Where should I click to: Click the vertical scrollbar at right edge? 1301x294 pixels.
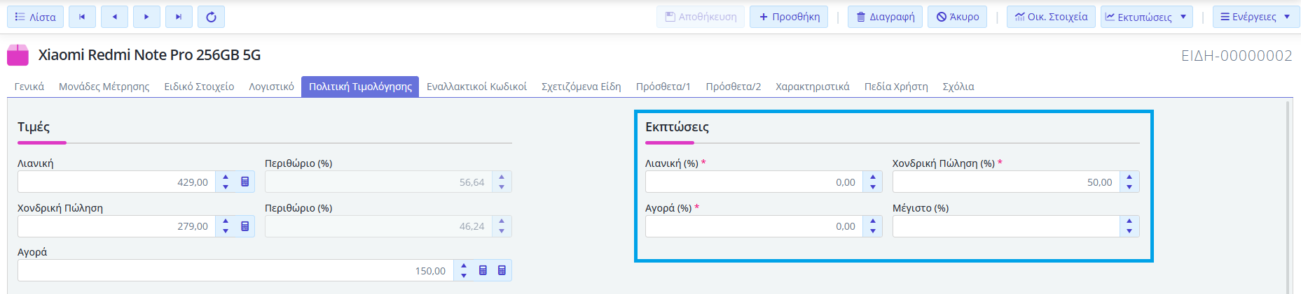[x=1288, y=198]
